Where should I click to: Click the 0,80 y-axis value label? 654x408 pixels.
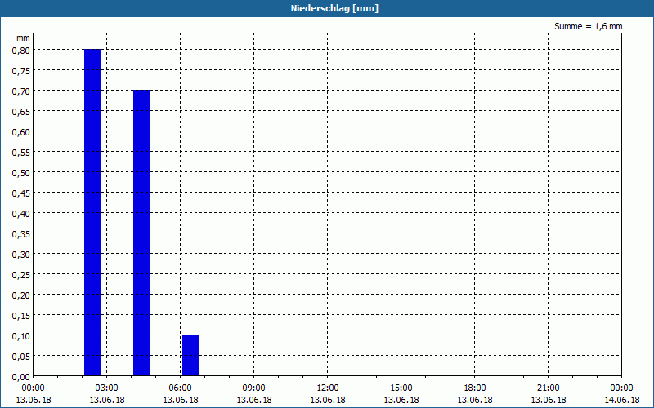click(x=21, y=51)
